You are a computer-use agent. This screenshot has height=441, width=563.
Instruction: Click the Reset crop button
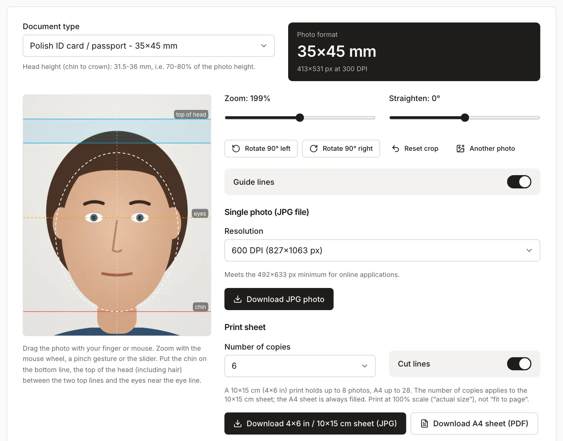pyautogui.click(x=415, y=149)
